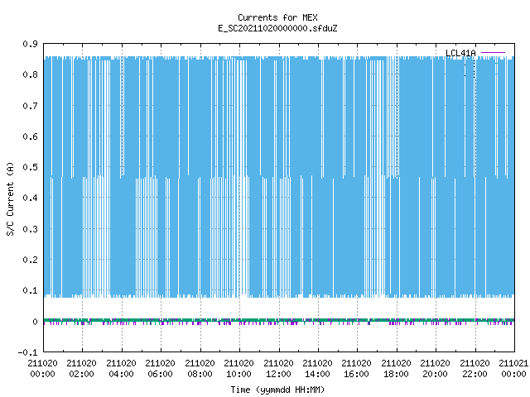The image size is (530, 397).
Task: Click the 16:00 time tick label
Action: coord(356,369)
